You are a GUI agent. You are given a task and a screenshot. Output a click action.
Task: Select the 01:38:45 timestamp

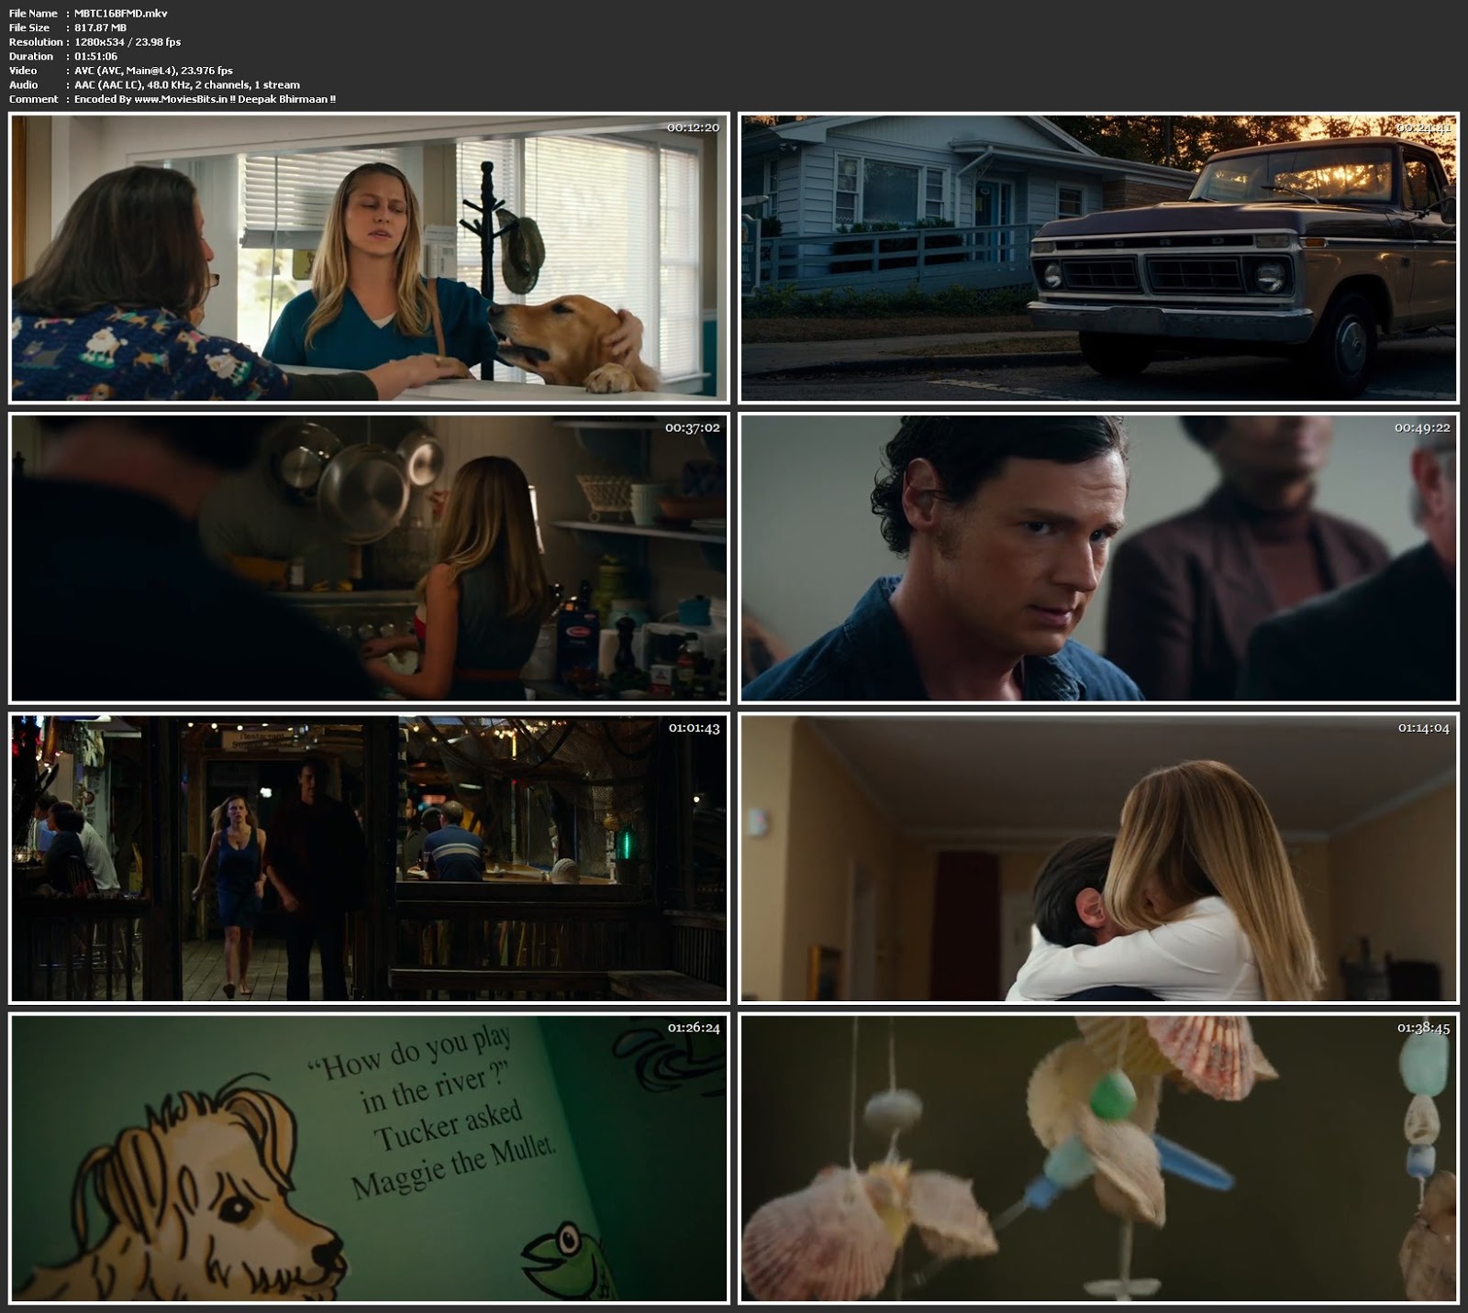[x=1423, y=1028]
